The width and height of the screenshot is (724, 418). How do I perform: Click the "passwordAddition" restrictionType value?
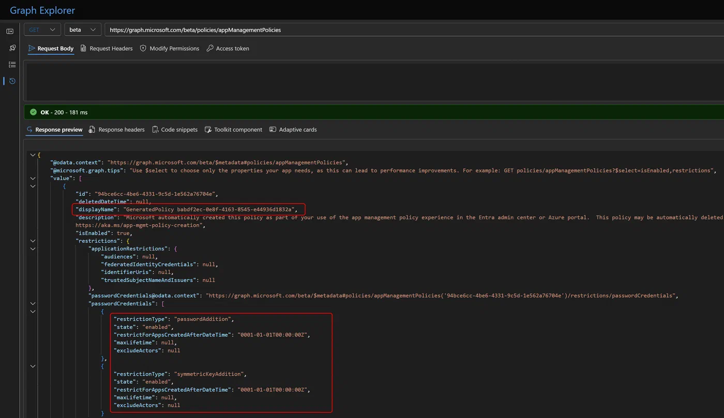pos(203,319)
